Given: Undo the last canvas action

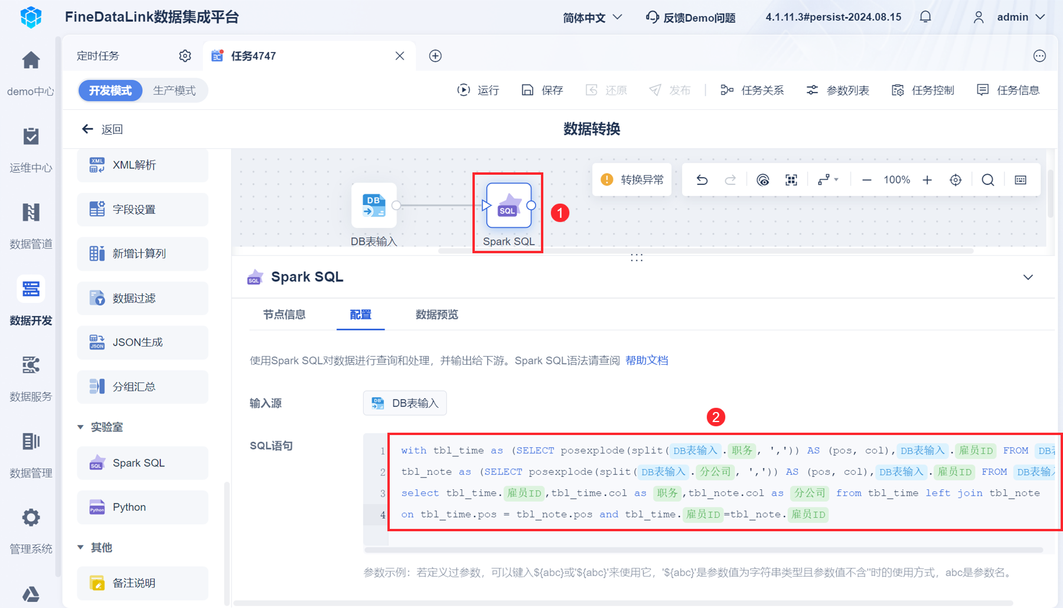Looking at the screenshot, I should point(702,180).
